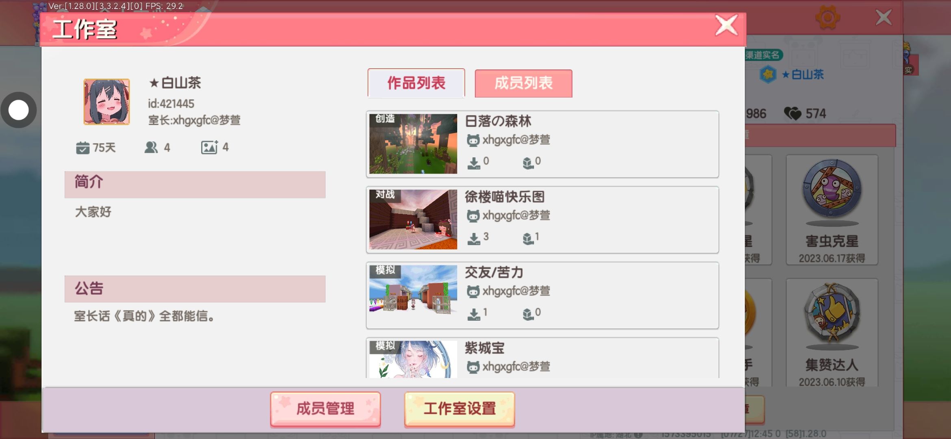Select the 作品列表 tab
Image resolution: width=951 pixels, height=439 pixels.
coord(416,83)
